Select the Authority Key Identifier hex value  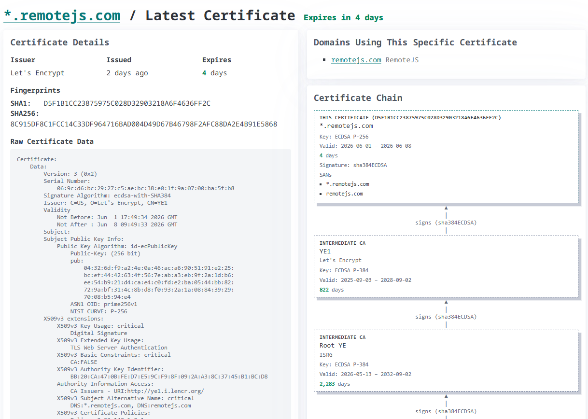click(x=169, y=377)
